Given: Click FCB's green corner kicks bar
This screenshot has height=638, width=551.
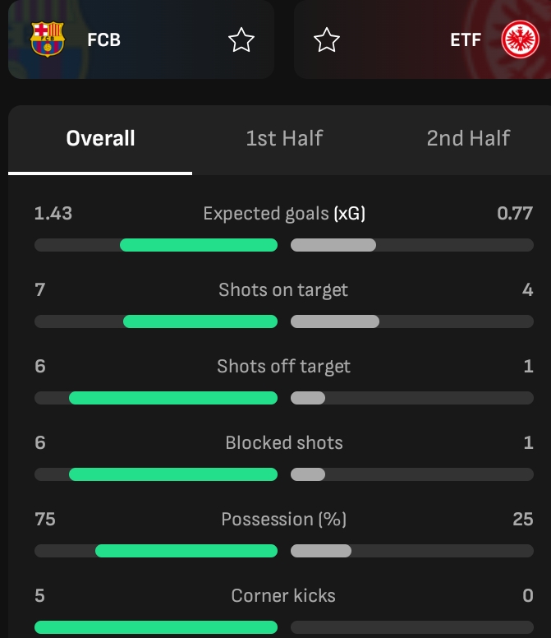Looking at the screenshot, I should point(156,627).
